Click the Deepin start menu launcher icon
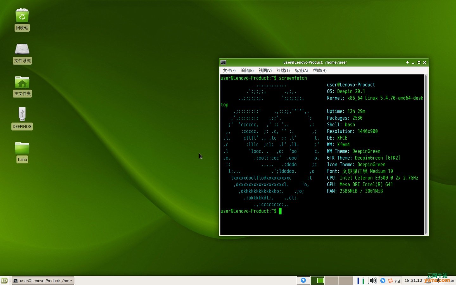456x285 pixels. click(x=4, y=281)
